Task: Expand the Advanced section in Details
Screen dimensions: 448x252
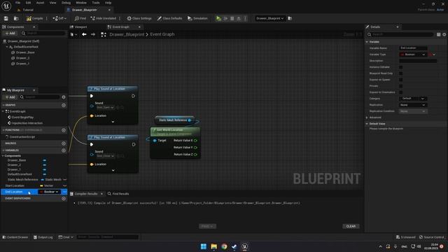Action: pos(367,118)
